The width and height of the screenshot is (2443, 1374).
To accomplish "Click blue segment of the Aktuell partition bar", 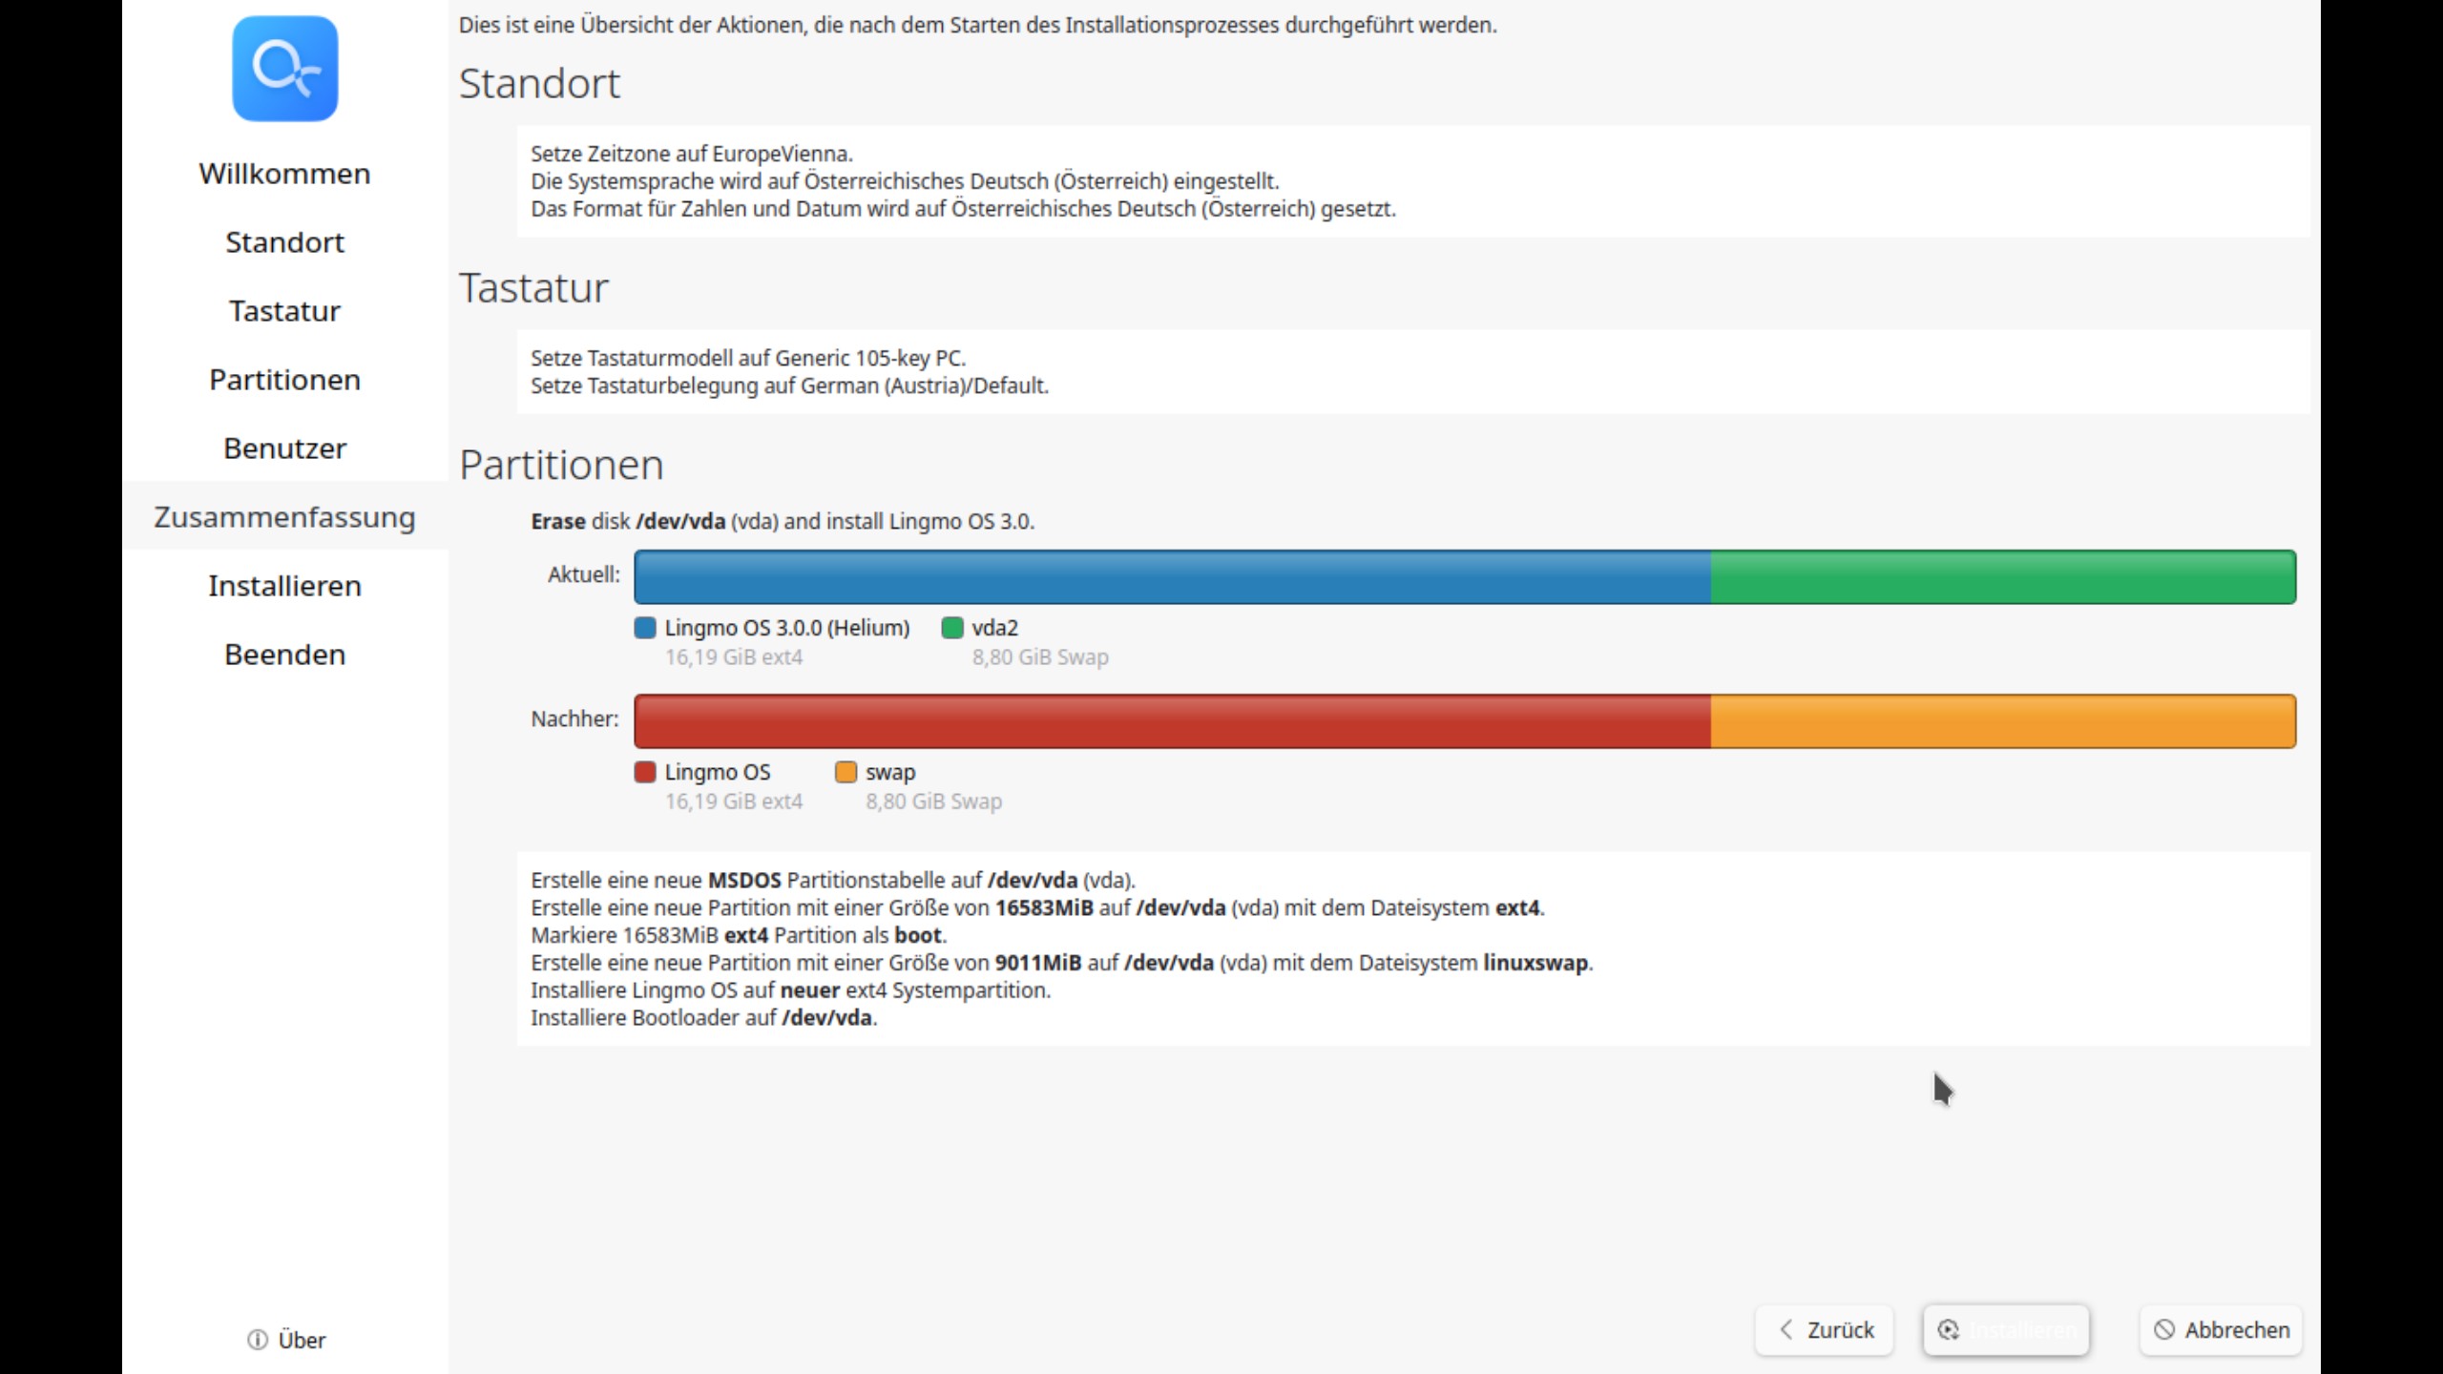I will (1172, 576).
